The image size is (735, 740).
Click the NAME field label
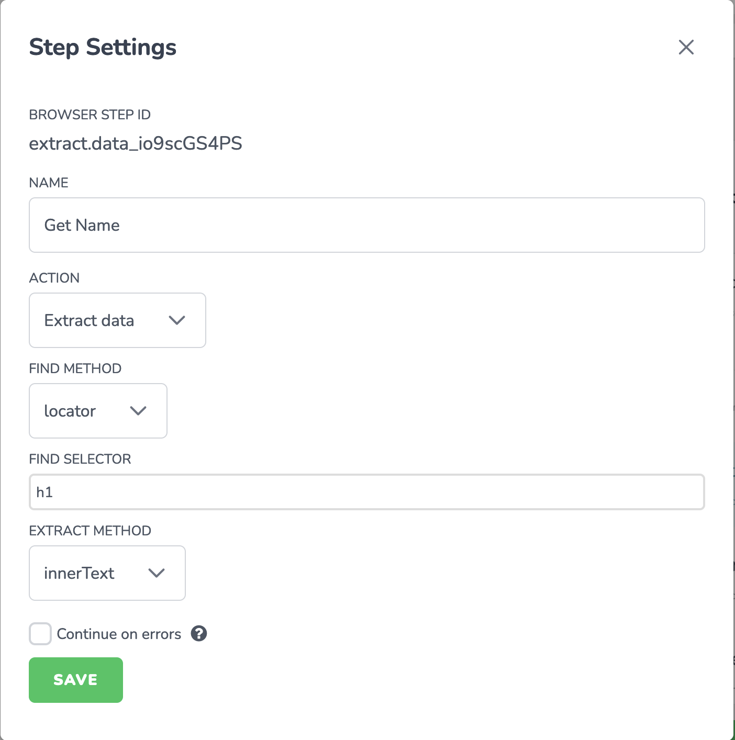(49, 183)
